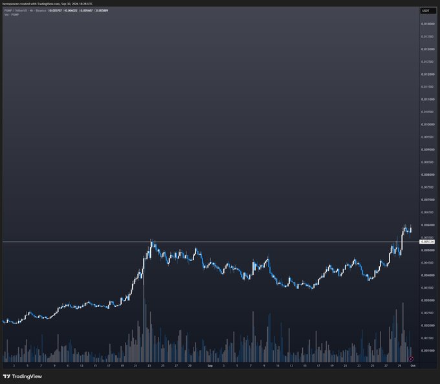Click the TradingView logo
The image size is (440, 384).
[23, 376]
